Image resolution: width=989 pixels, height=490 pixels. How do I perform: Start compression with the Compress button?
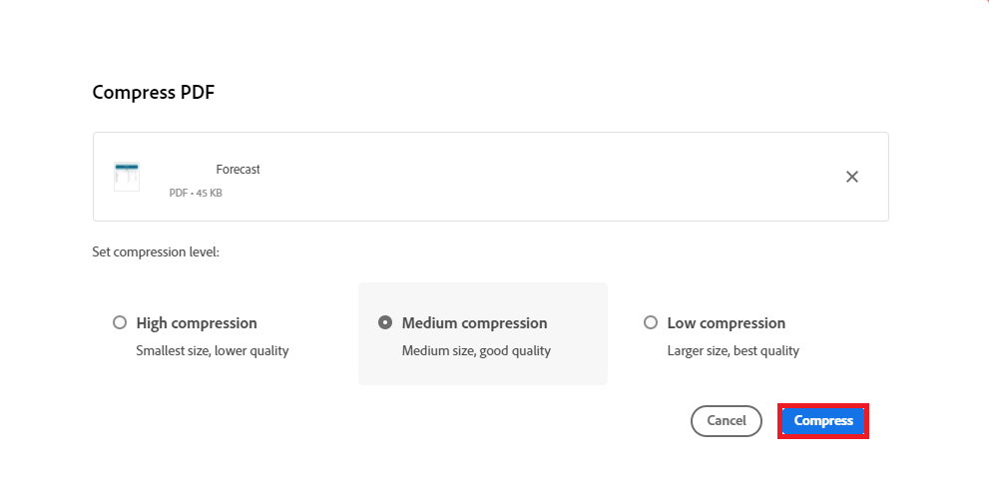[823, 420]
